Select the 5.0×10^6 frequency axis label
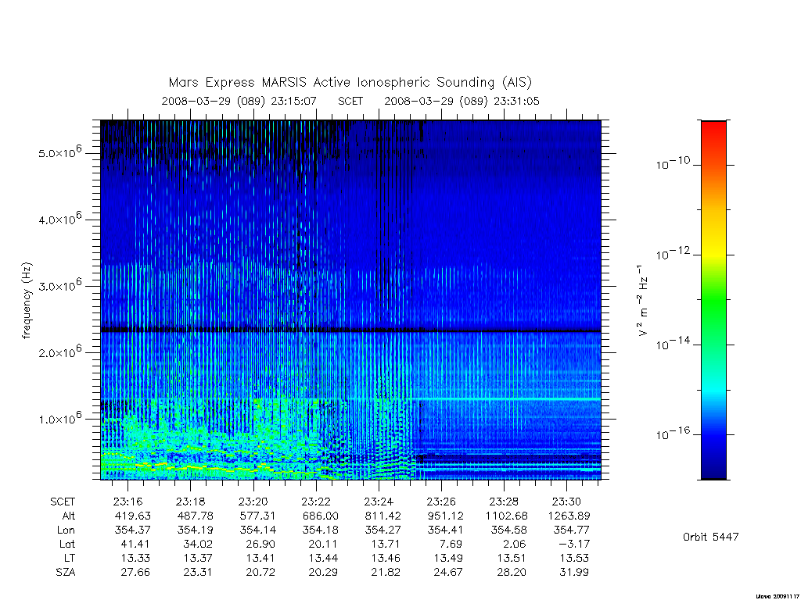The width and height of the screenshot is (801, 600). 59,152
